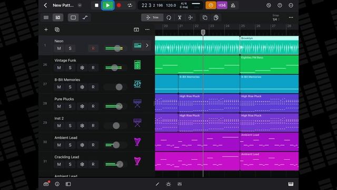Screen dimensions: 337x190
Task: Start recording with the red Record button
Action: 119,5
